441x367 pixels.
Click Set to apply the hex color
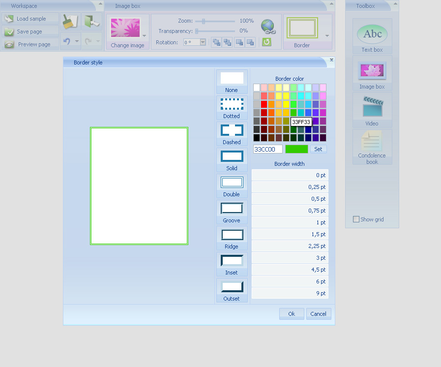pos(319,149)
